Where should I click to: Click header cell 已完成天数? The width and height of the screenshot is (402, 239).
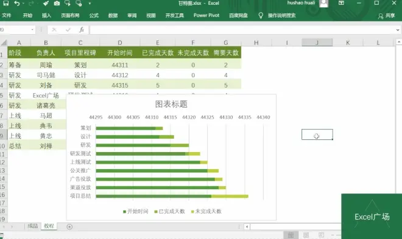(x=158, y=53)
